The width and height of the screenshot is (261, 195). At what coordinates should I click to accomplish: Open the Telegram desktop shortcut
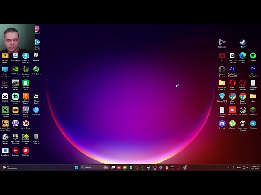[253, 125]
